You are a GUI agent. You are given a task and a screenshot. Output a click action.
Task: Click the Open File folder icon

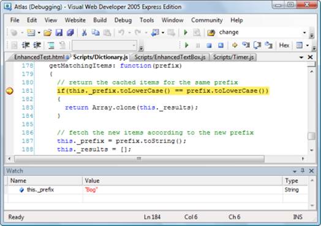(x=48, y=33)
